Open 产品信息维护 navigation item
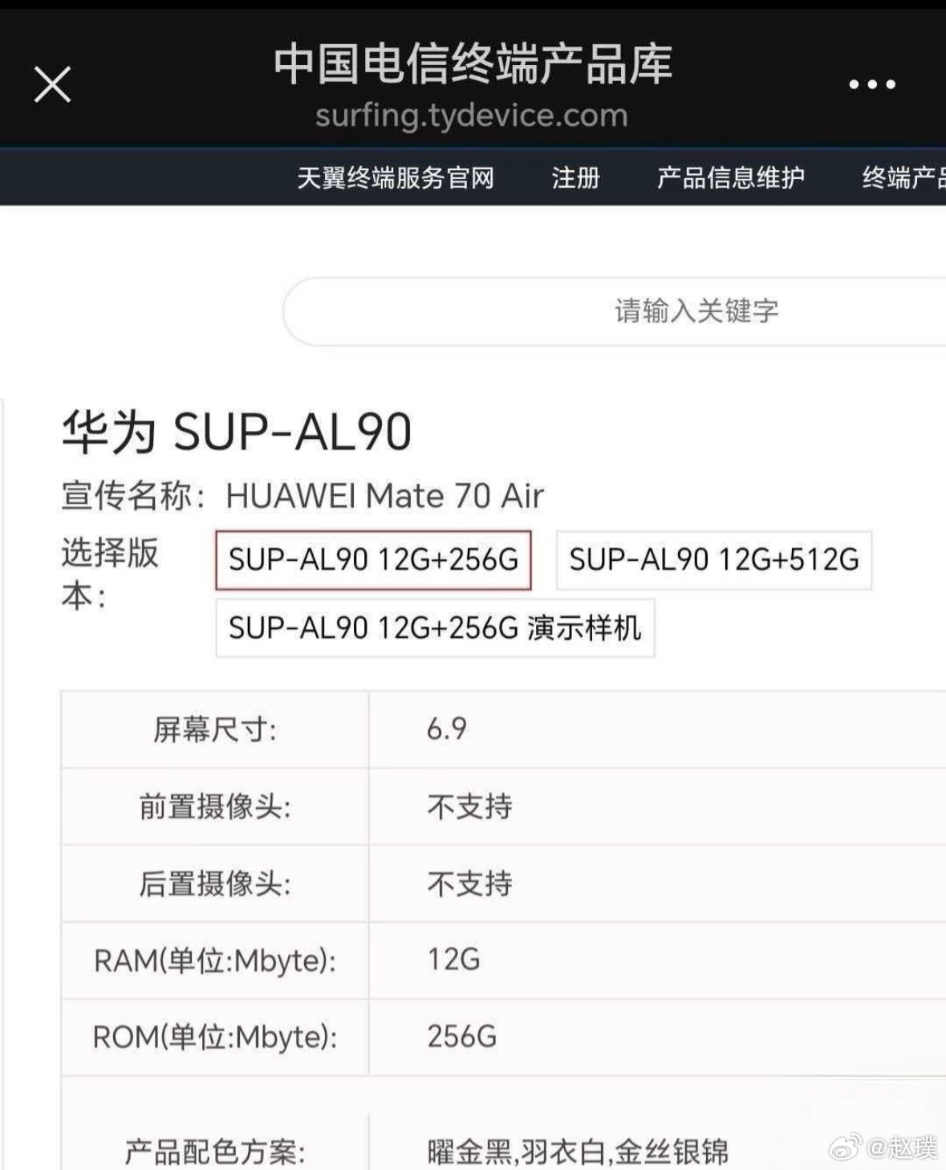 click(x=730, y=177)
